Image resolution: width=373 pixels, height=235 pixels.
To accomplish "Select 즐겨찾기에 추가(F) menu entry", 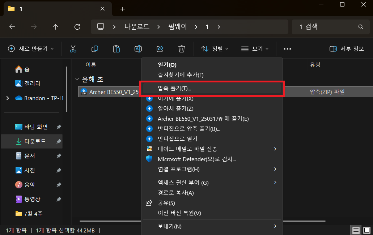I will coord(212,75).
